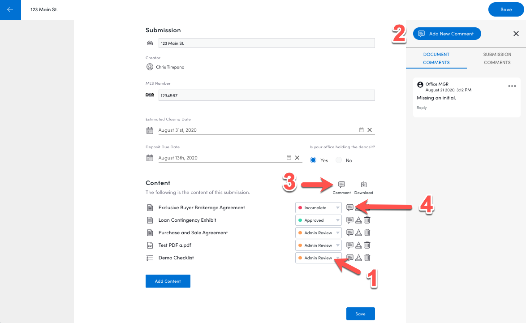This screenshot has height=323, width=526.
Task: Open status dropdown for Demo Checklist
Action: pos(319,258)
